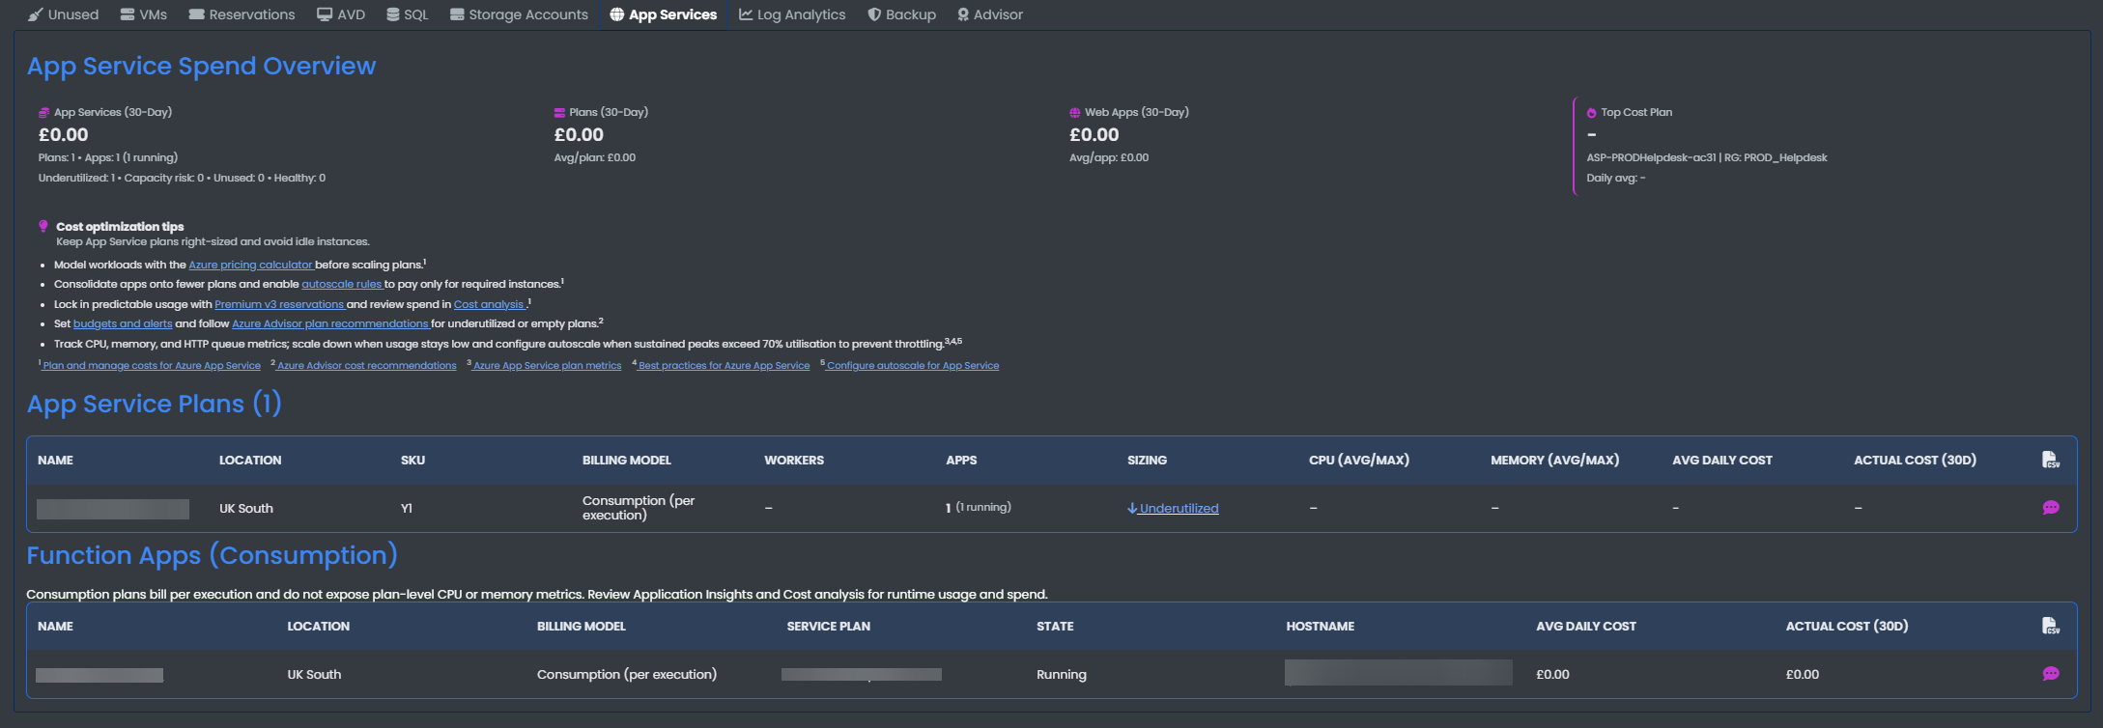Click the Y1 SKU cell
Viewport: 2103px width, 728px height.
pyautogui.click(x=407, y=508)
